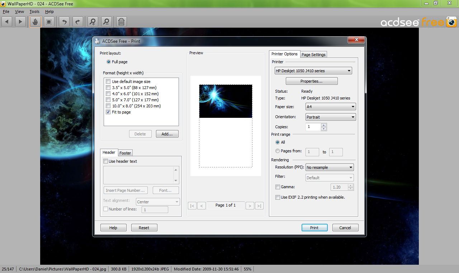459x273 pixels.
Task: Decrease the Copies count
Action: pos(324,129)
